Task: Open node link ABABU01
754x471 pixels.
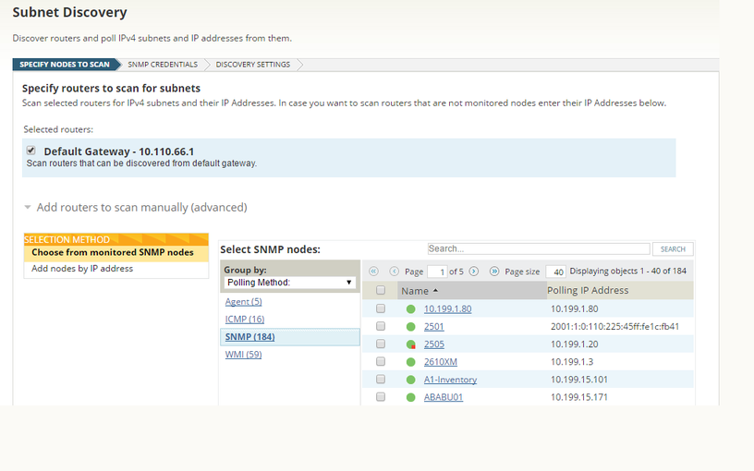Action: pos(444,397)
